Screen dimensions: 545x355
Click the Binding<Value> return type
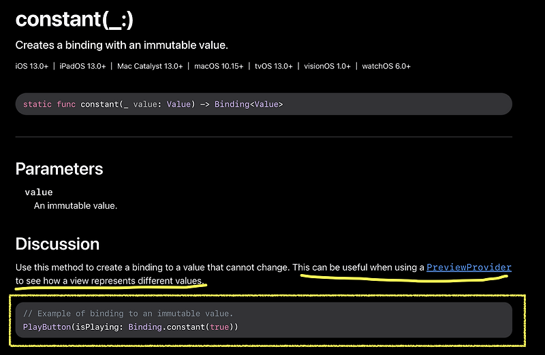[249, 104]
